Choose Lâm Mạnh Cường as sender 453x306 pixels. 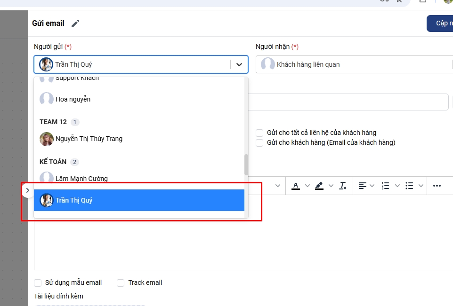coord(81,179)
